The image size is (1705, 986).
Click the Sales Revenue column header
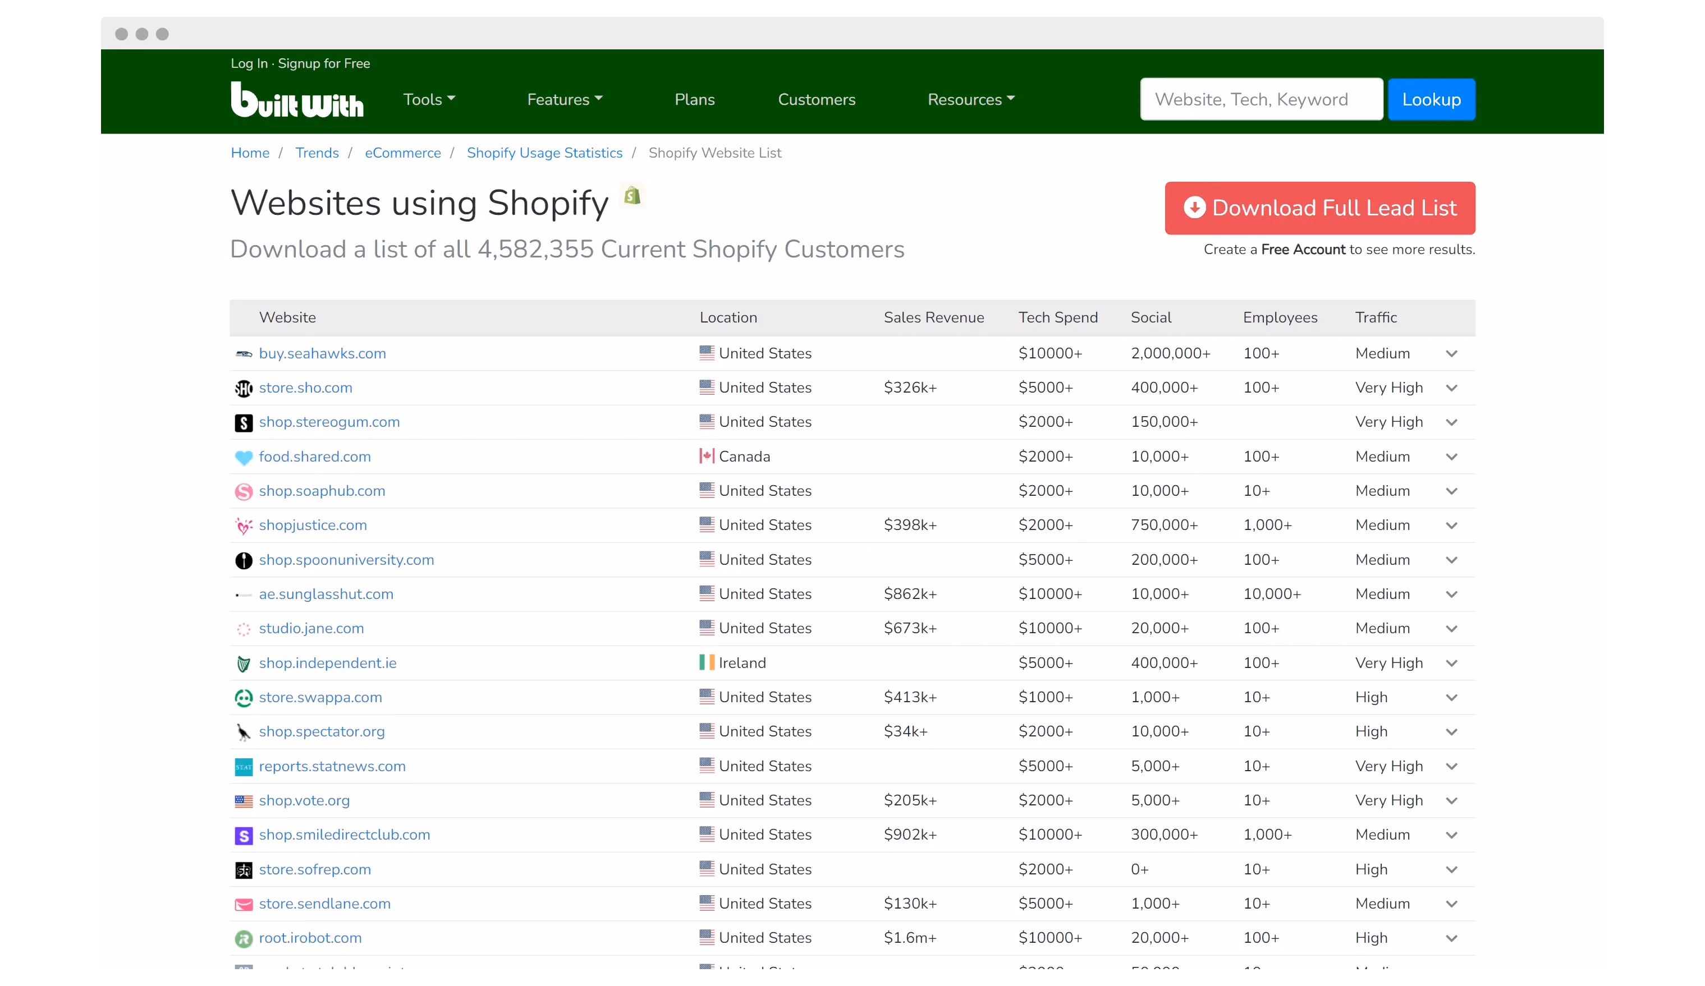[x=934, y=318]
